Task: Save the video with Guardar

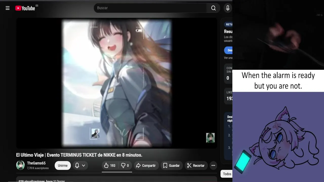Action: (x=171, y=166)
